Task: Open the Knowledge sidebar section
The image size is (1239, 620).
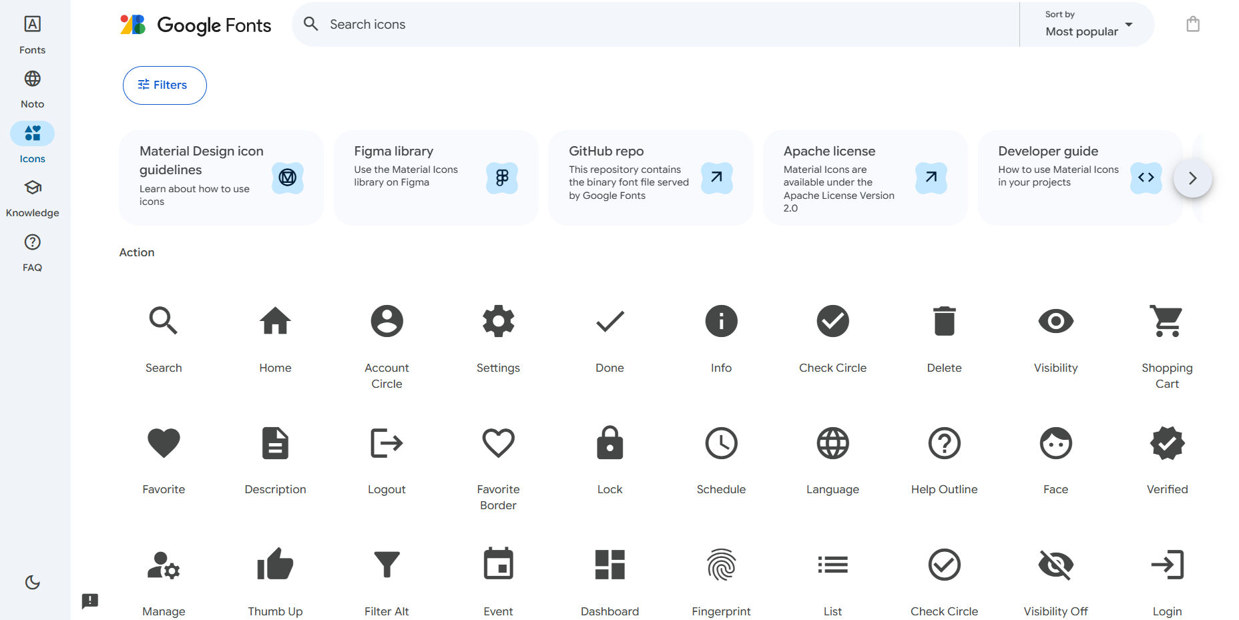Action: tap(32, 198)
